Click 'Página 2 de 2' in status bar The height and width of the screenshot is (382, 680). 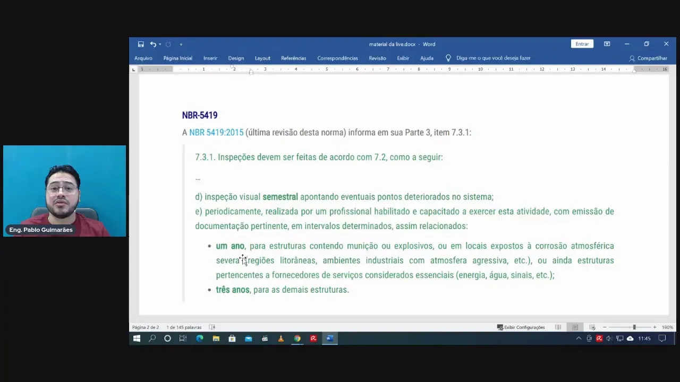146,327
